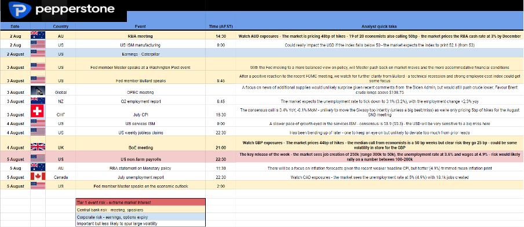Select the Date column header

tap(15, 27)
